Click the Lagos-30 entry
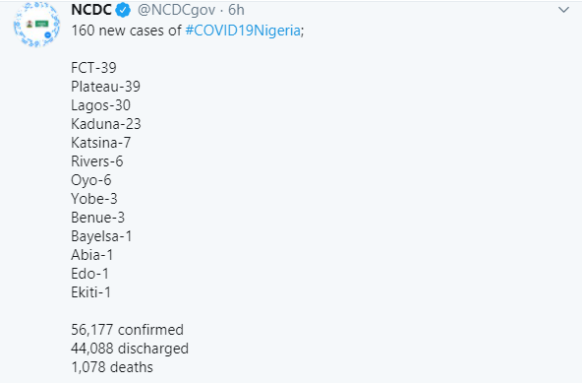The width and height of the screenshot is (582, 383). pyautogui.click(x=100, y=105)
